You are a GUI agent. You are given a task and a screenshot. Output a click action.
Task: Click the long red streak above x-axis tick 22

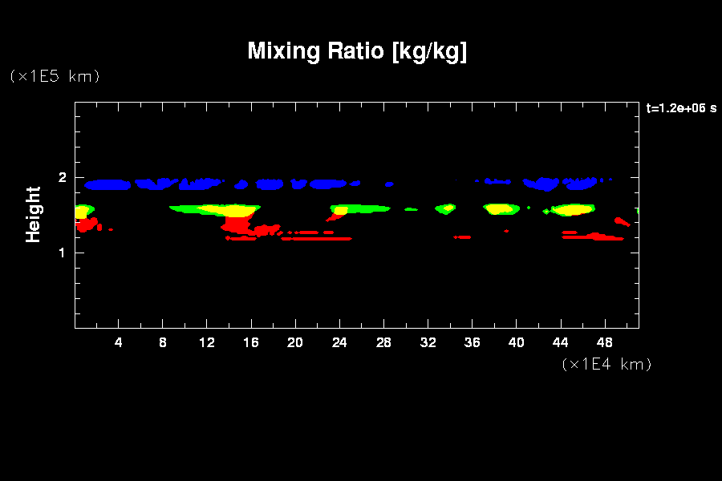tap(317, 238)
